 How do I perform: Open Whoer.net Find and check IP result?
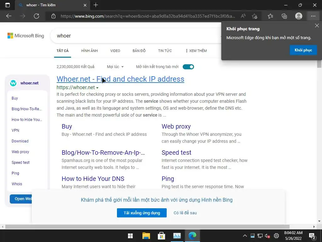pyautogui.click(x=120, y=79)
